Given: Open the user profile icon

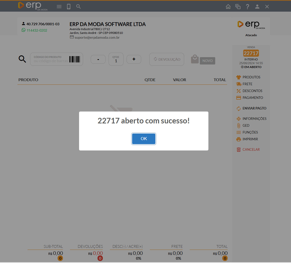Looking at the screenshot, I should [x=257, y=7].
